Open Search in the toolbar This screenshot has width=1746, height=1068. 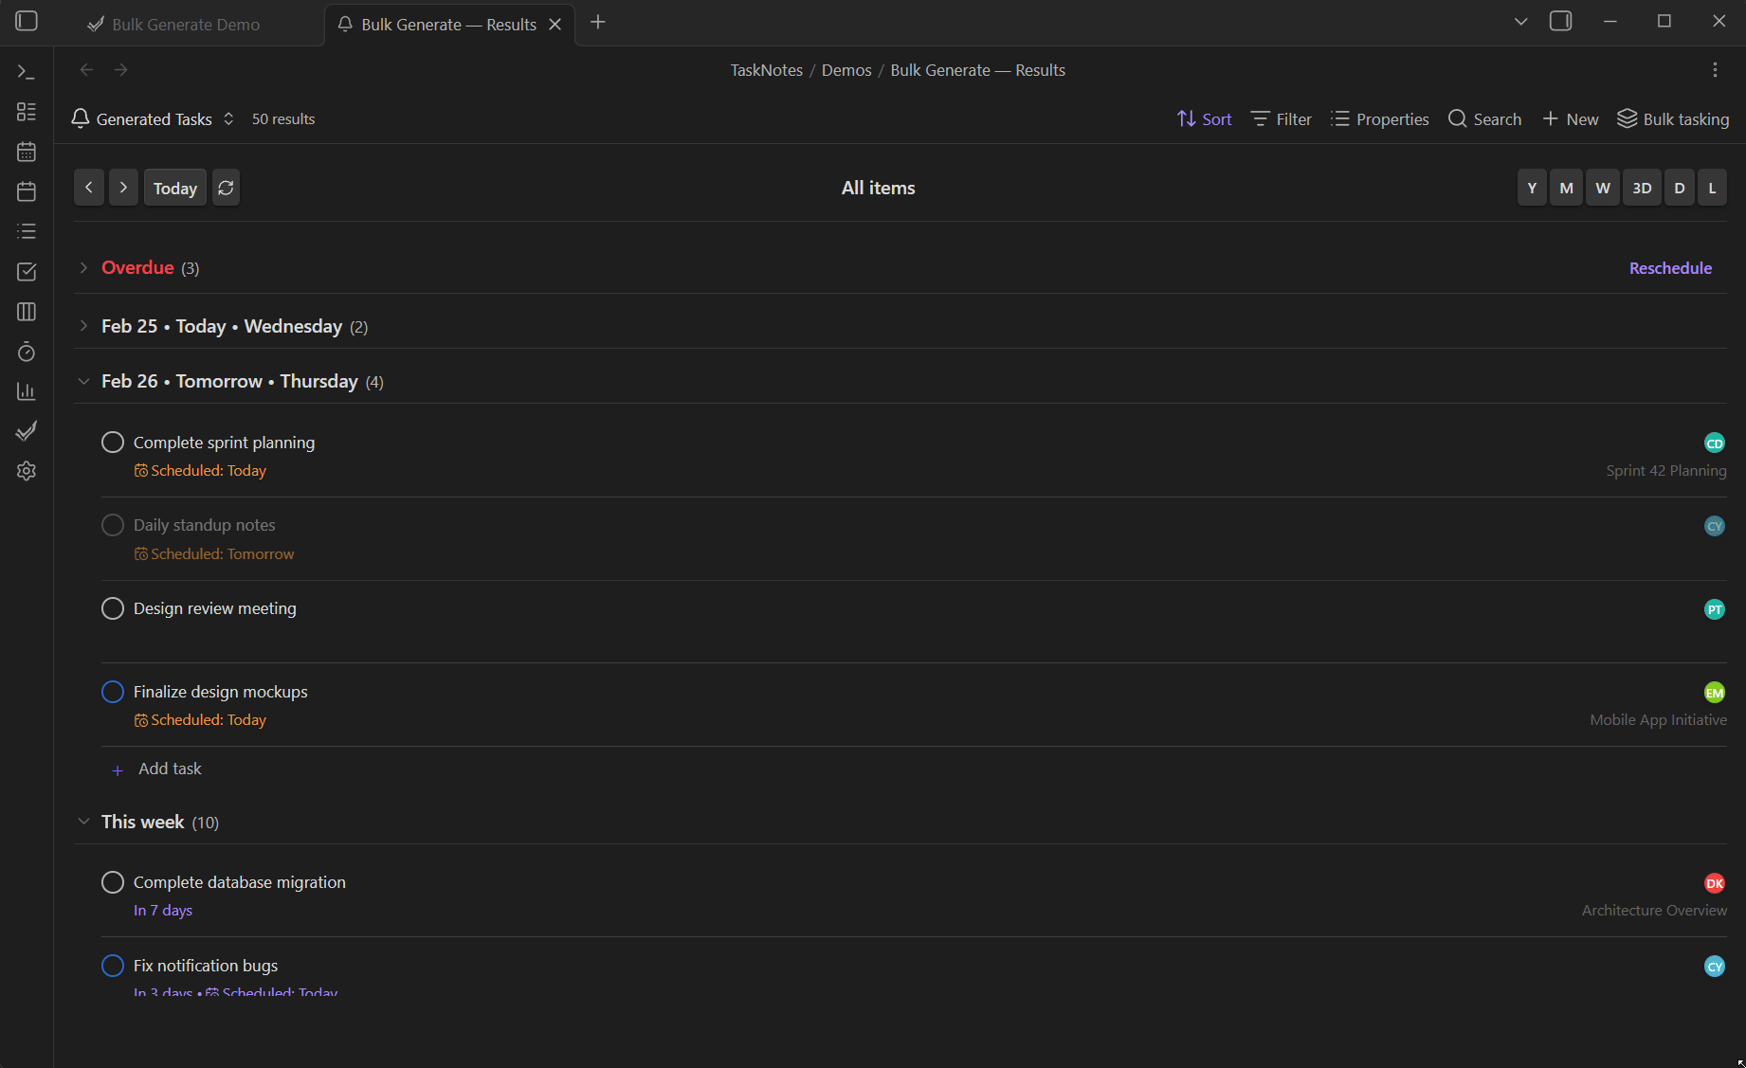(1484, 118)
